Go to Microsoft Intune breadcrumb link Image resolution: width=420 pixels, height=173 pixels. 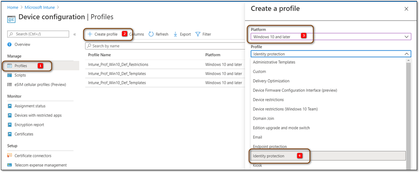40,7
